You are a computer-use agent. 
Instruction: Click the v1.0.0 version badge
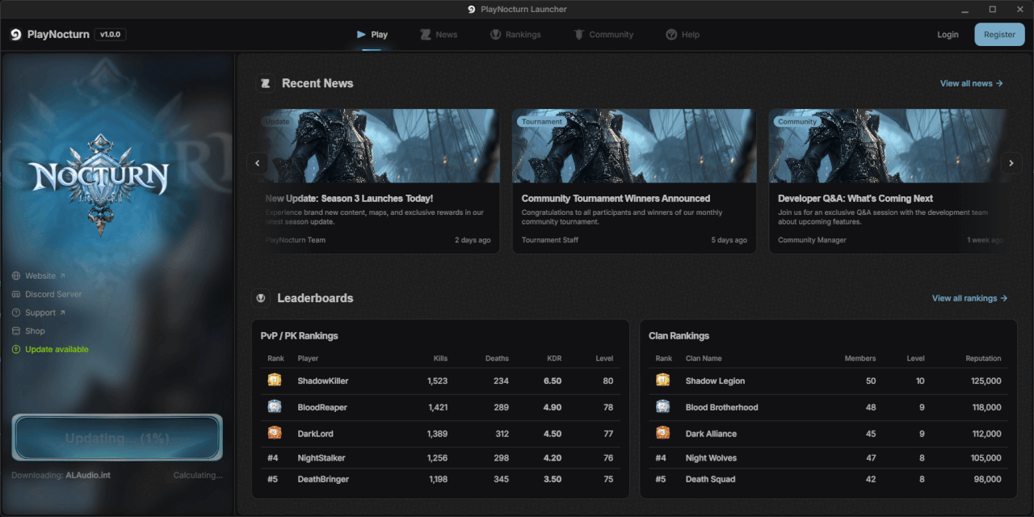click(110, 35)
